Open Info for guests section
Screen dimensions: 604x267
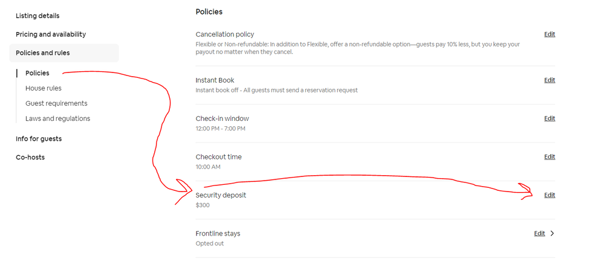pyautogui.click(x=39, y=139)
